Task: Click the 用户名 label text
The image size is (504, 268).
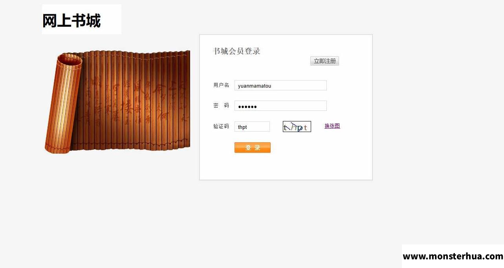Action: pos(221,85)
